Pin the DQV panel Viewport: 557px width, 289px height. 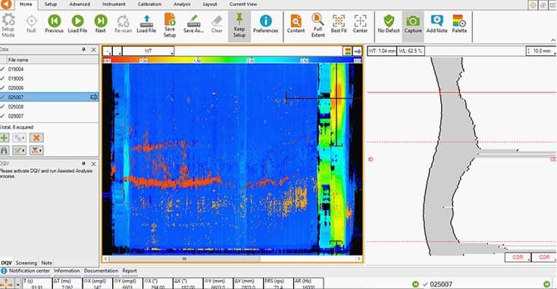(83, 164)
